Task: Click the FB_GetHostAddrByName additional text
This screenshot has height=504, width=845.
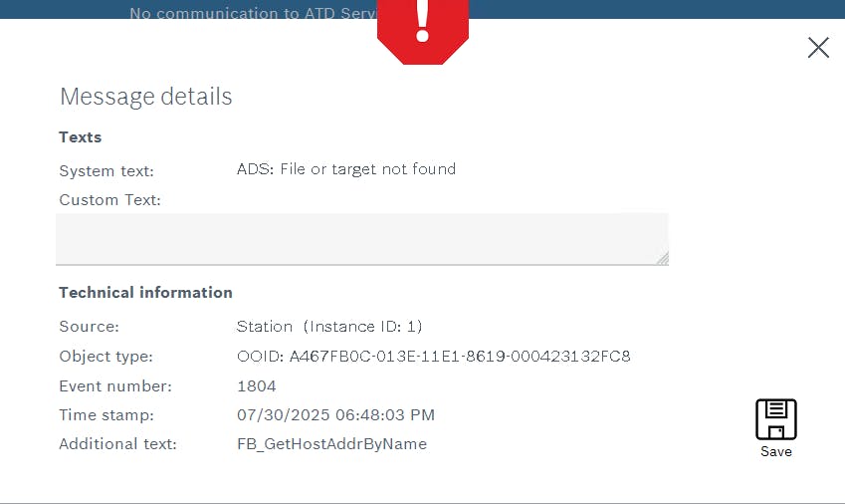Action: 332,444
